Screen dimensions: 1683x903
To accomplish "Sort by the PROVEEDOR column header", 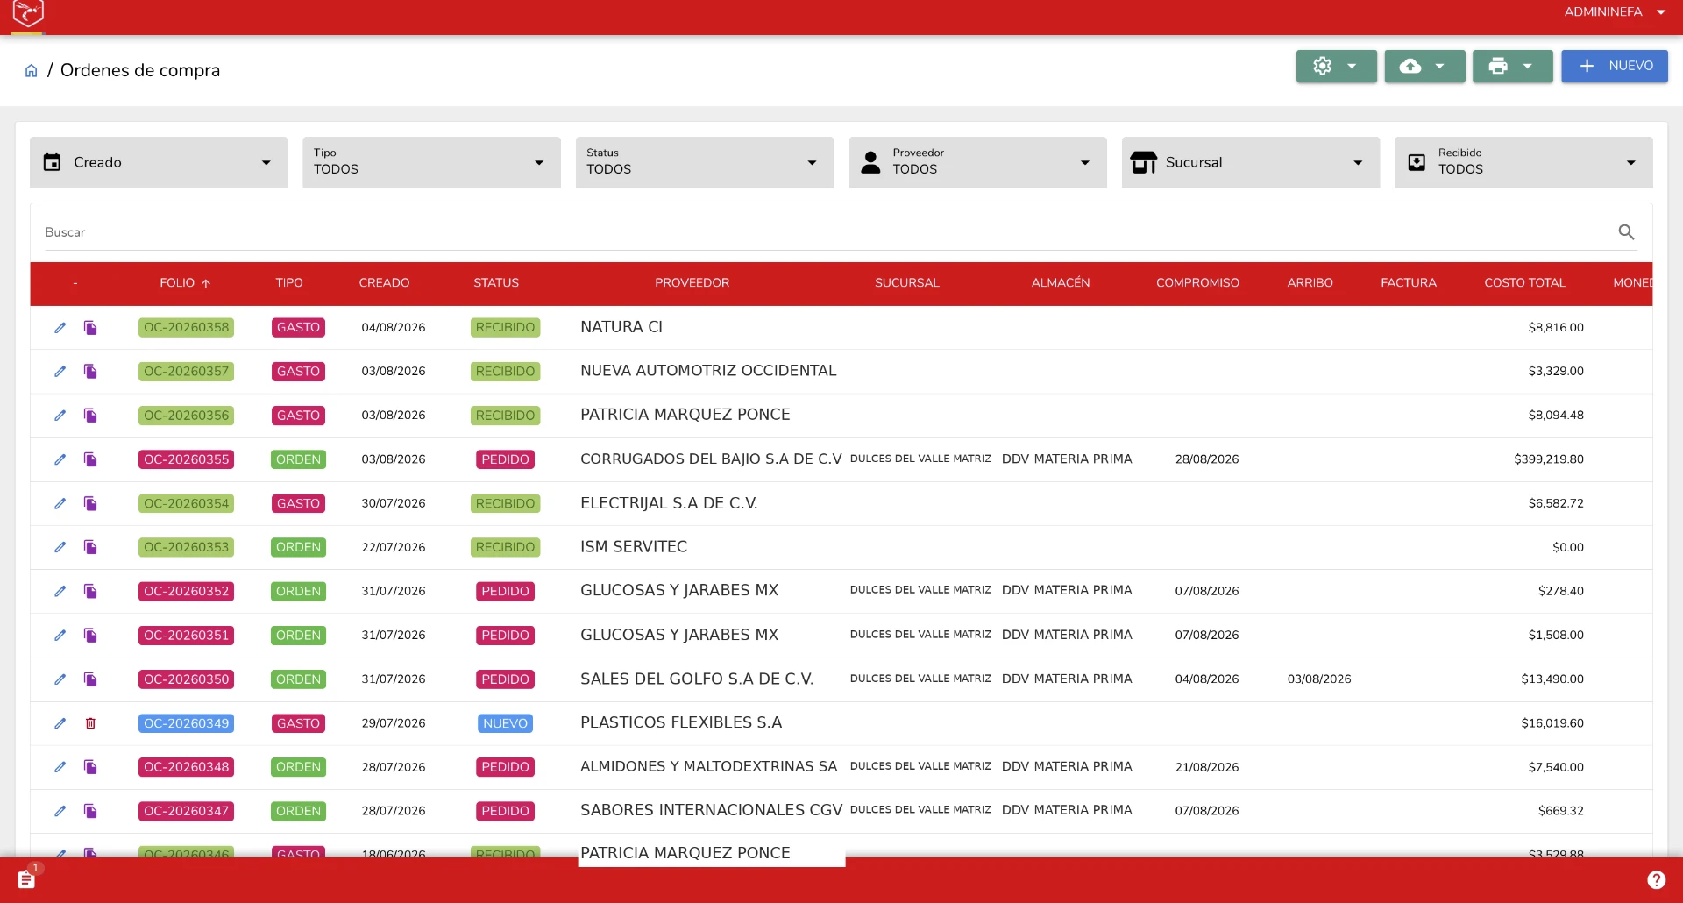I will point(692,283).
